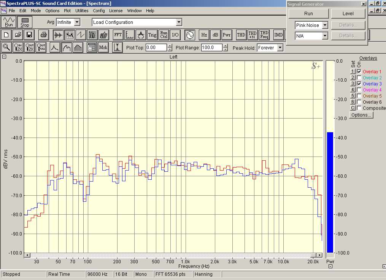Collapse the Pwr meter minus box
This screenshot has height=280, width=386.
click(x=330, y=266)
